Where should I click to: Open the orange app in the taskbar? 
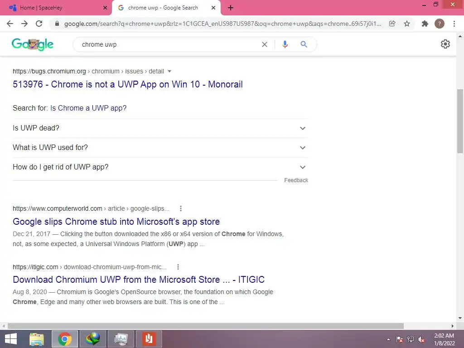tap(149, 339)
